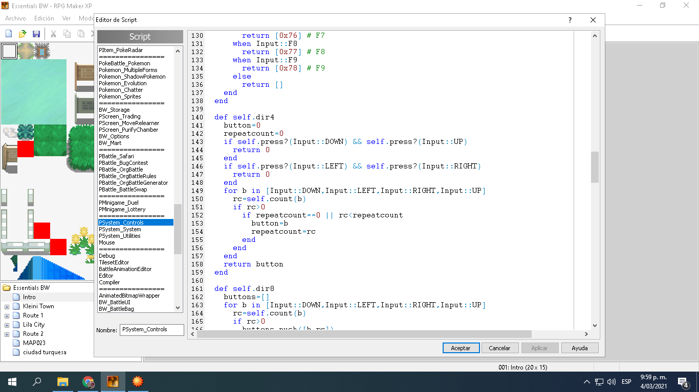
Task: Expand the Kleini Town map tree
Action: click(7, 307)
